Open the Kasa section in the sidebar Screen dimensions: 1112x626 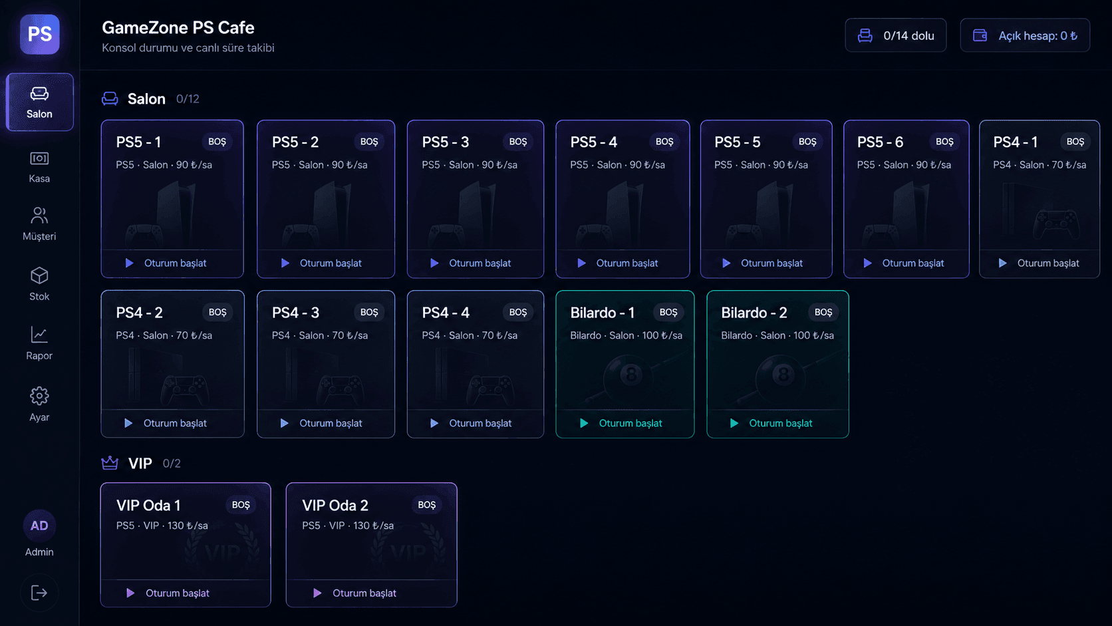(39, 167)
